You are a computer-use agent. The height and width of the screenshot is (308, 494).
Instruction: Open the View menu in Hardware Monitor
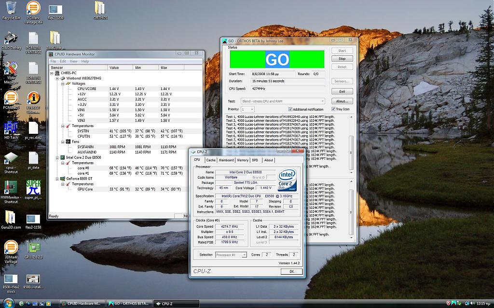click(x=73, y=61)
